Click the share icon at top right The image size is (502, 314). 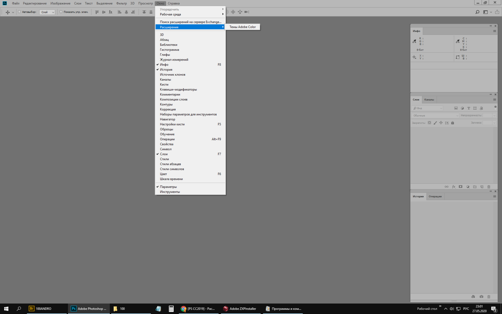pos(497,12)
